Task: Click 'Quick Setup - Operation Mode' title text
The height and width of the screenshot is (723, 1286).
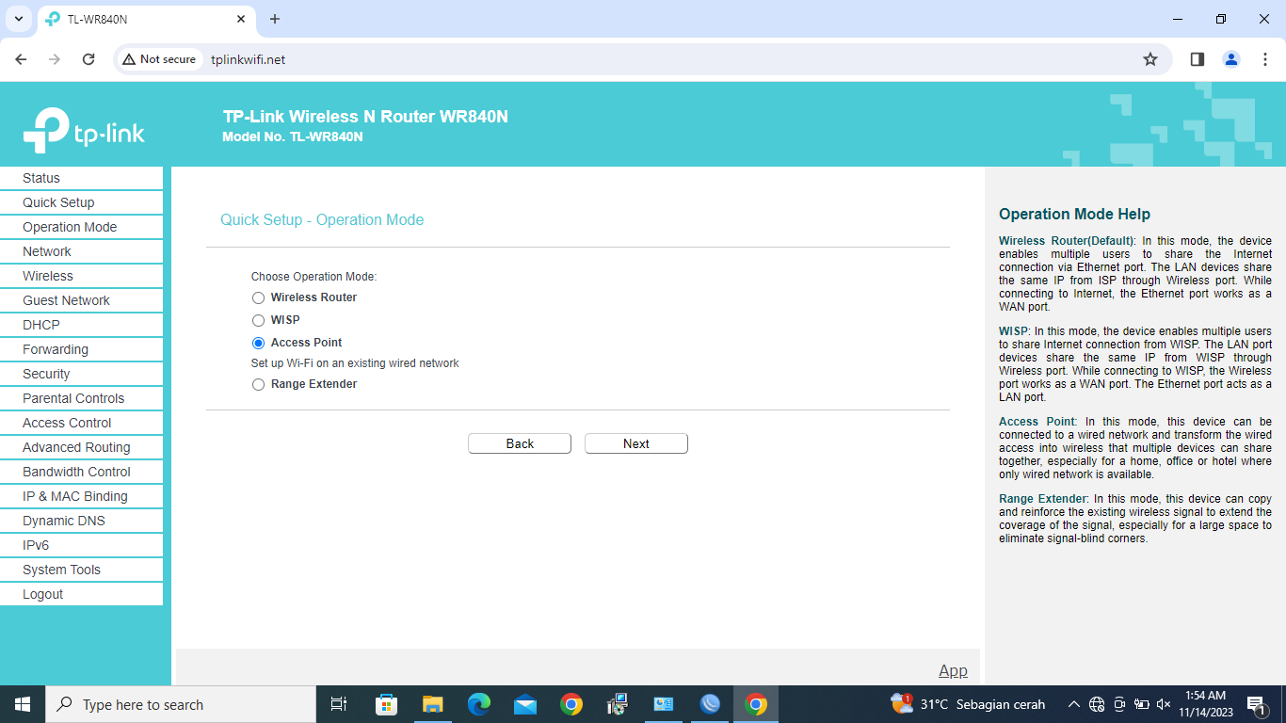Action: coord(322,219)
